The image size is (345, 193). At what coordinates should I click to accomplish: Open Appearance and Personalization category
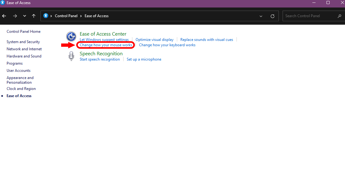coord(20,80)
